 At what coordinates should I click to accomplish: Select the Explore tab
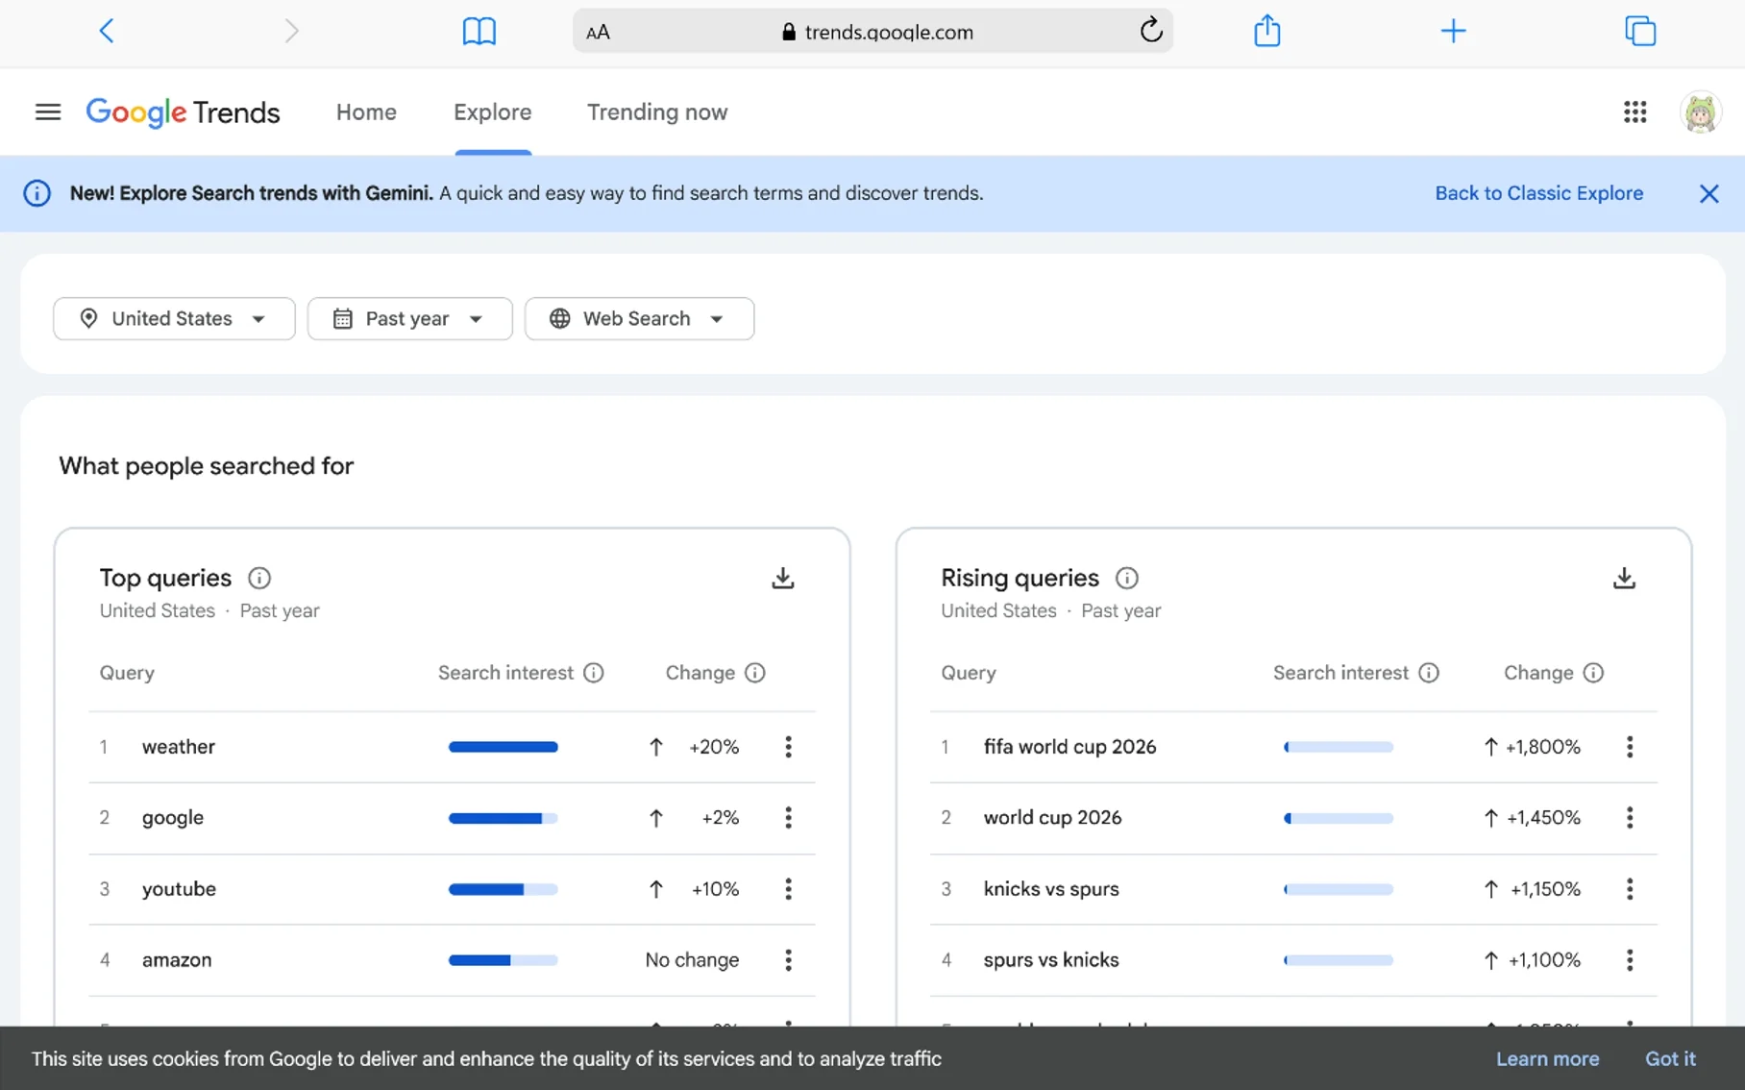pyautogui.click(x=492, y=112)
